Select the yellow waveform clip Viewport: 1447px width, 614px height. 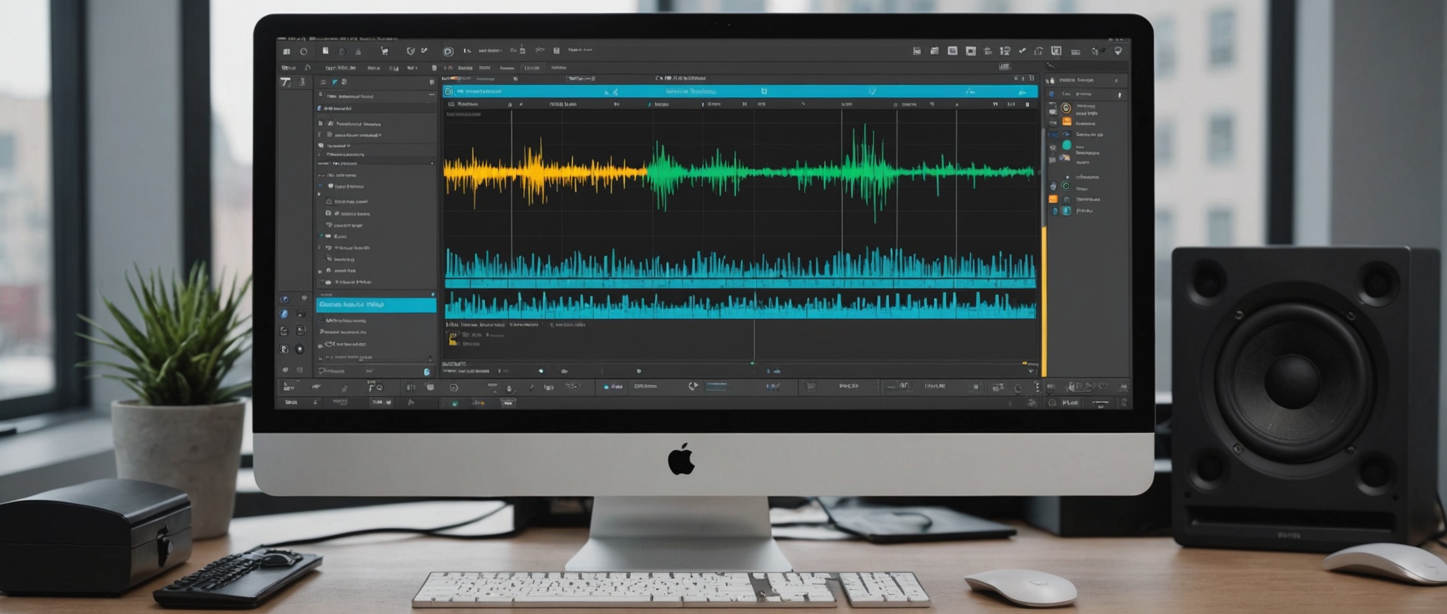click(545, 173)
